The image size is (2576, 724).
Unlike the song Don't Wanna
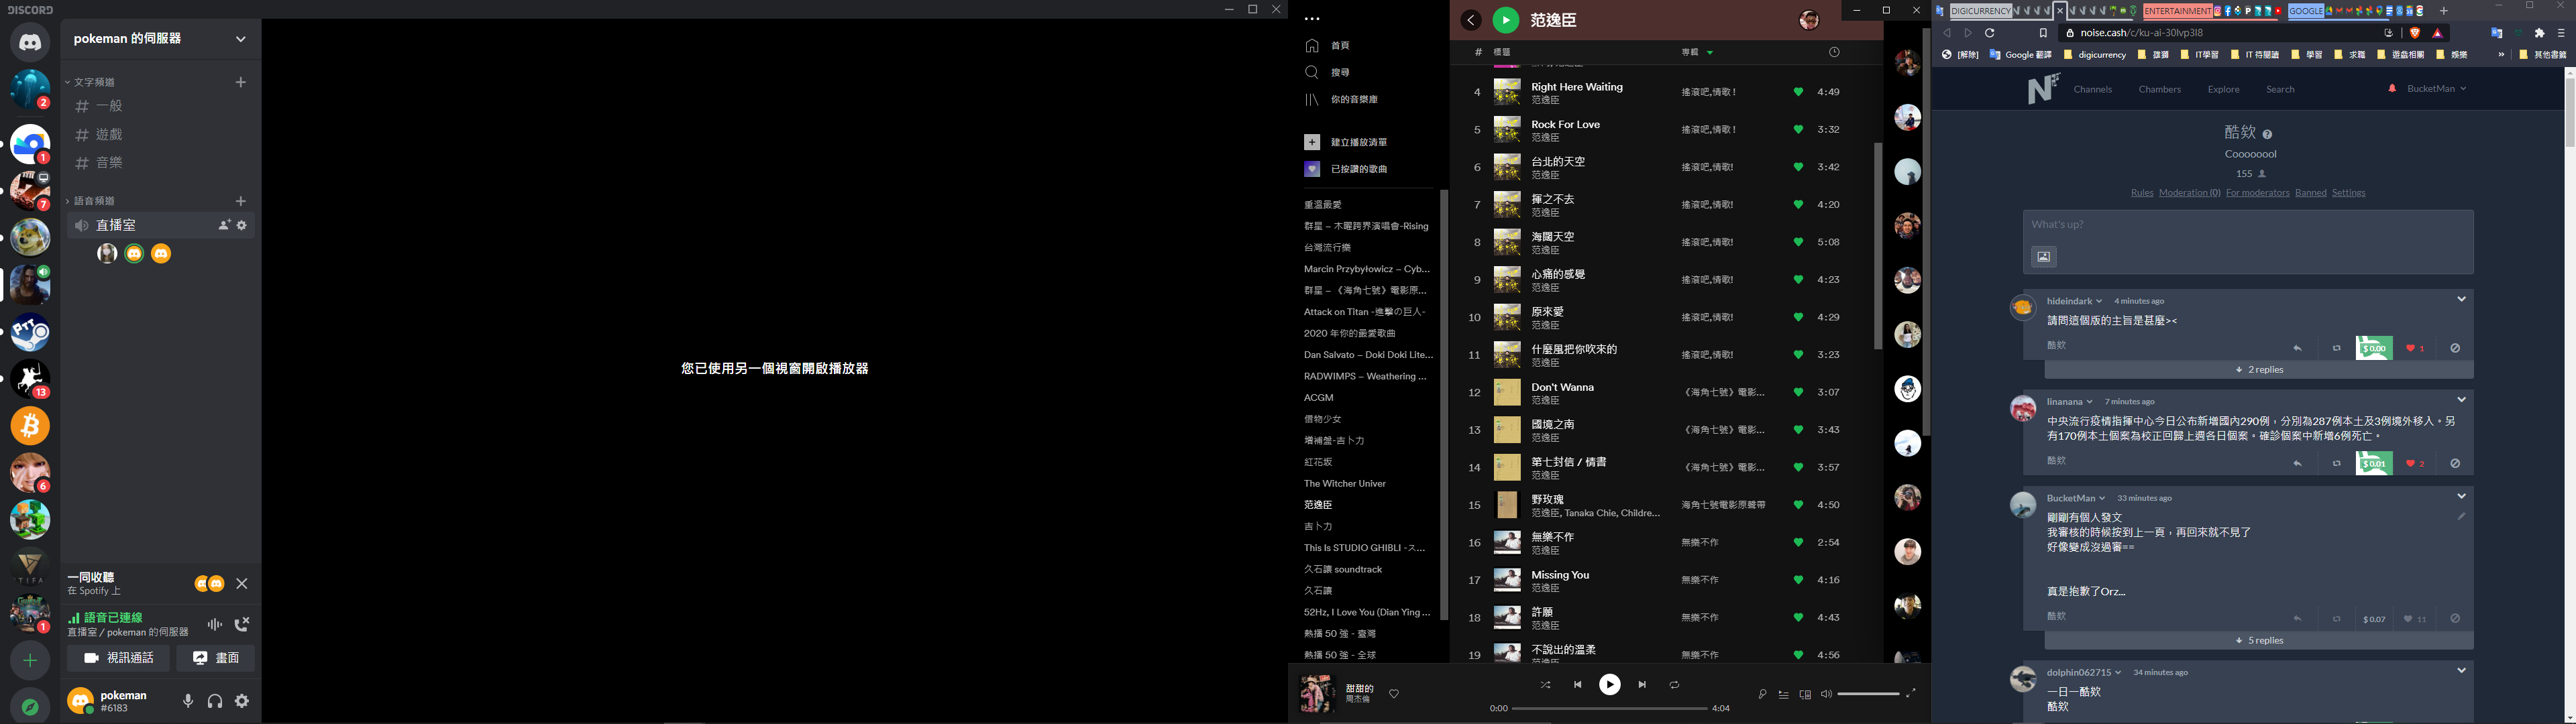click(x=1798, y=392)
